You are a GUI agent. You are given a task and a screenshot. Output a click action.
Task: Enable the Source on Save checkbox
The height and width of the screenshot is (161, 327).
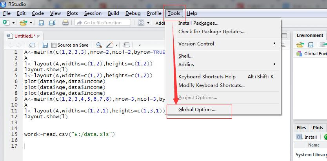pyautogui.click(x=54, y=45)
